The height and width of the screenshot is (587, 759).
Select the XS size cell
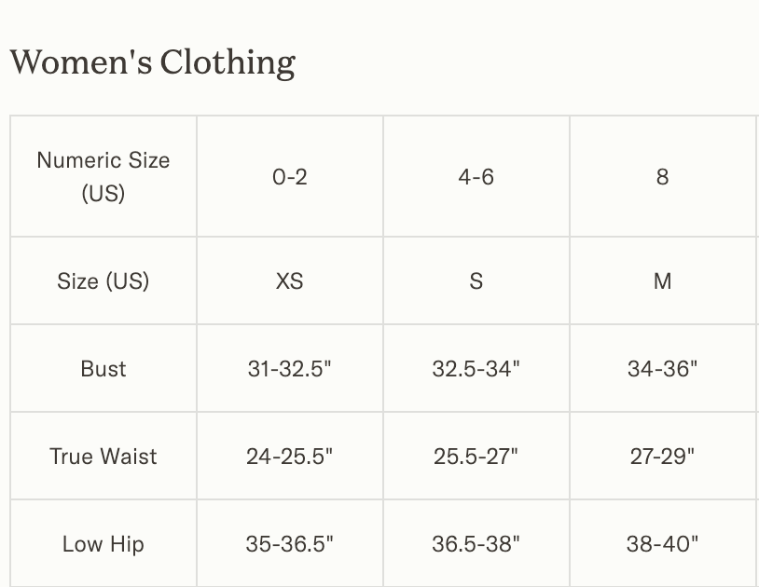click(290, 280)
